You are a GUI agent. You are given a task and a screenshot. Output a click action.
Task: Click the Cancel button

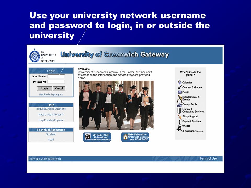point(59,89)
